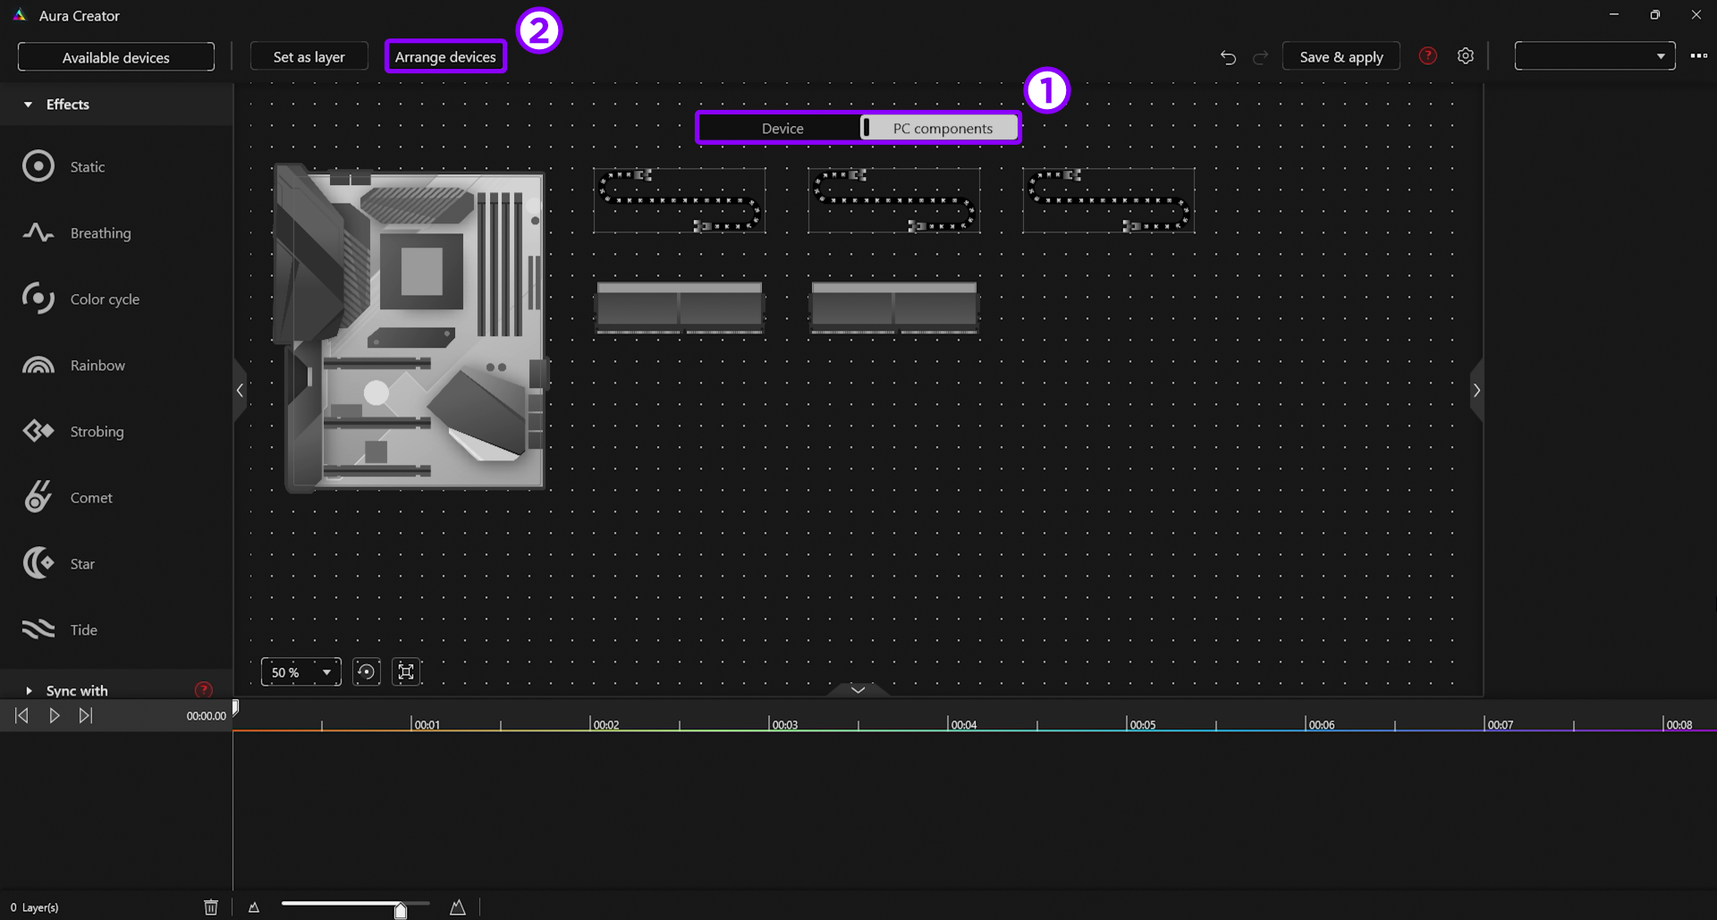
Task: Select the Strobing effect
Action: 73,431
